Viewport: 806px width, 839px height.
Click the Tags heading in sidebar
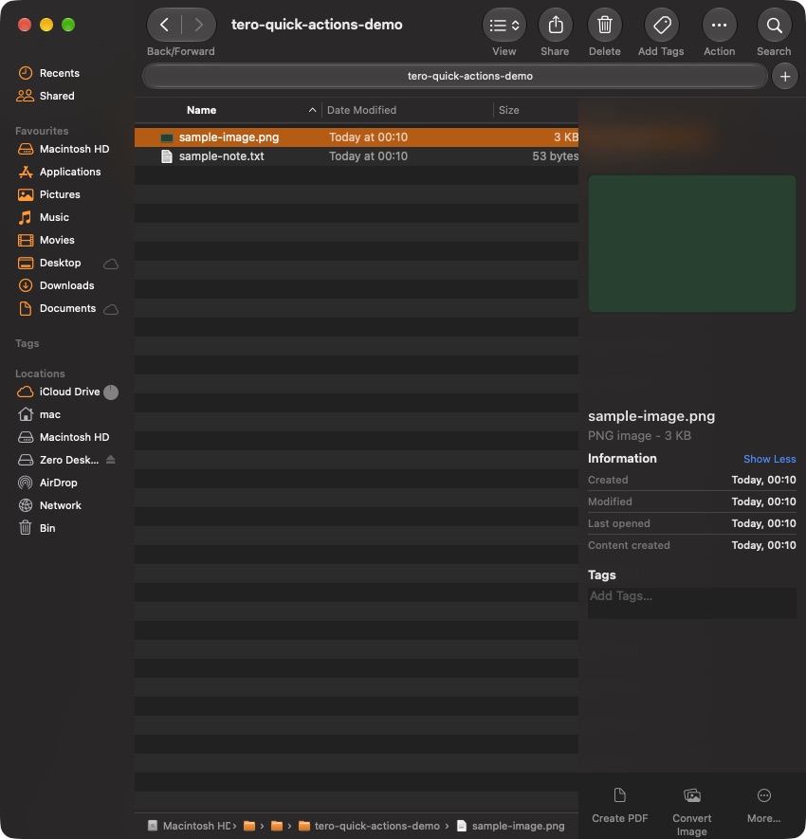coord(27,343)
